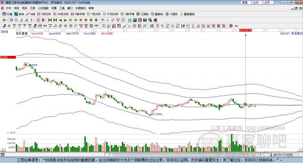Click the color flag chart icon
This screenshot has height=163, width=303.
44,20
